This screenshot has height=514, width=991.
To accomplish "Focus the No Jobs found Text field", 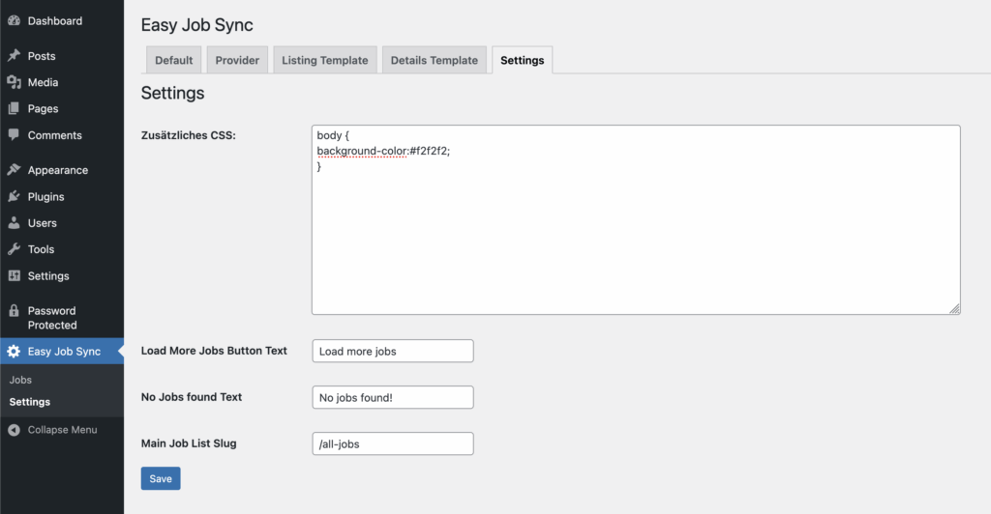I will click(393, 397).
